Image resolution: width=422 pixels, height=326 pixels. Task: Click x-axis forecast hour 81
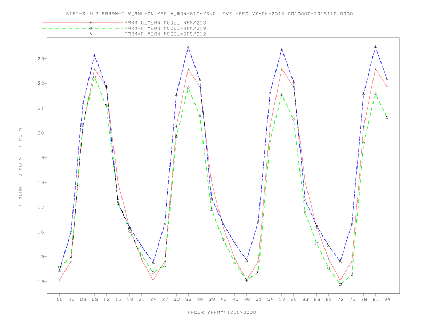click(376, 299)
